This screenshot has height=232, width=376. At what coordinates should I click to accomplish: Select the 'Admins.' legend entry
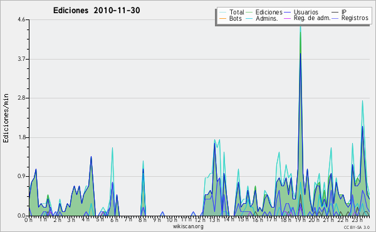pyautogui.click(x=267, y=18)
